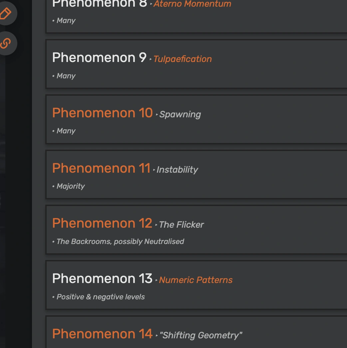Click the small arrow before Tulpaefication
This screenshot has width=347, height=348.
click(151, 60)
